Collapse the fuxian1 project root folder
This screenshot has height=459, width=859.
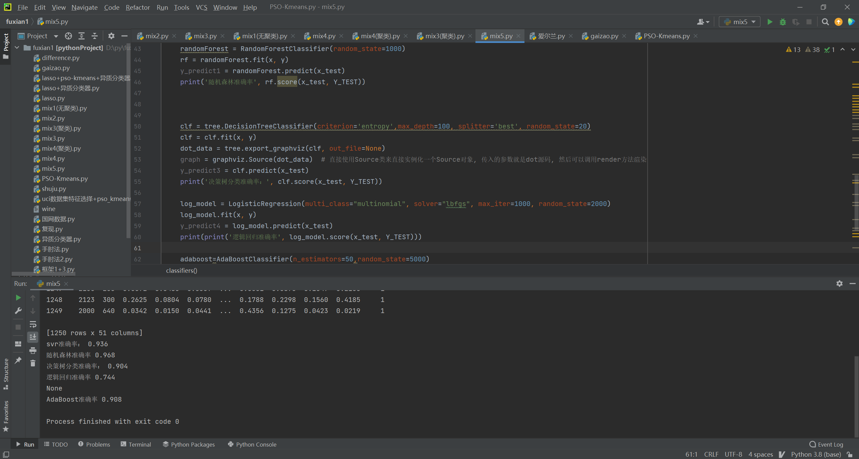click(x=17, y=48)
